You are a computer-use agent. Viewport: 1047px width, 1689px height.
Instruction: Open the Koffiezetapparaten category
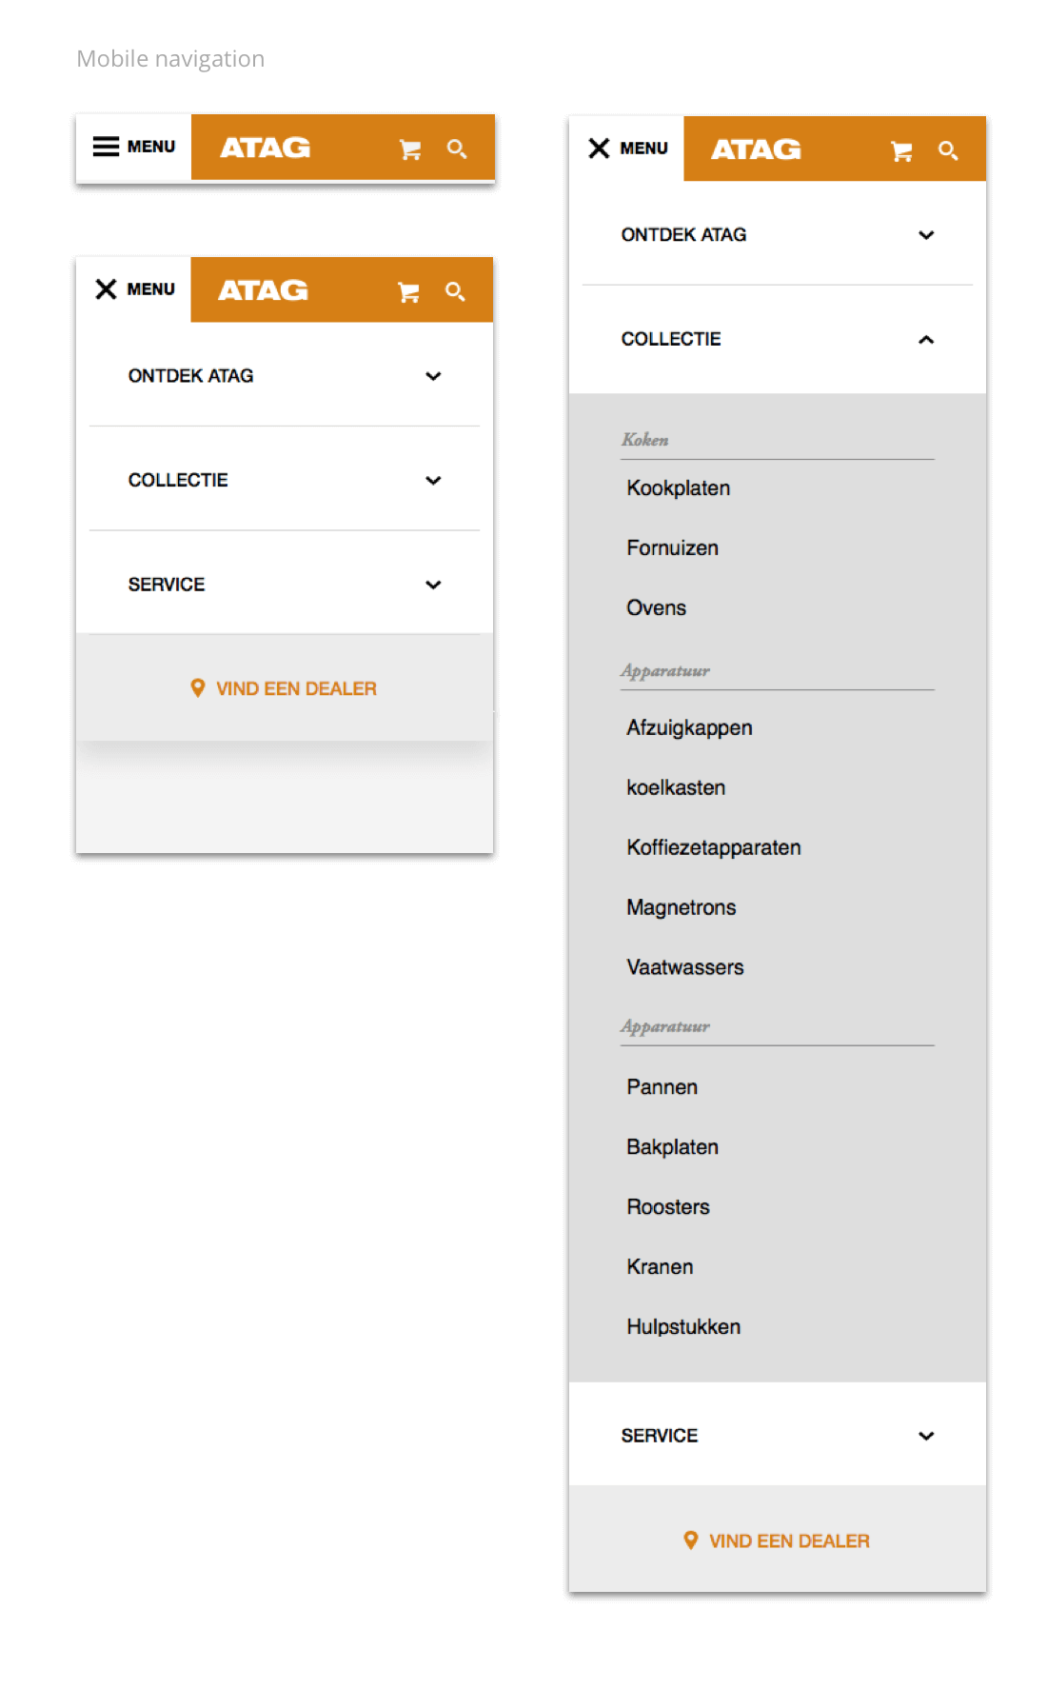pyautogui.click(x=714, y=848)
